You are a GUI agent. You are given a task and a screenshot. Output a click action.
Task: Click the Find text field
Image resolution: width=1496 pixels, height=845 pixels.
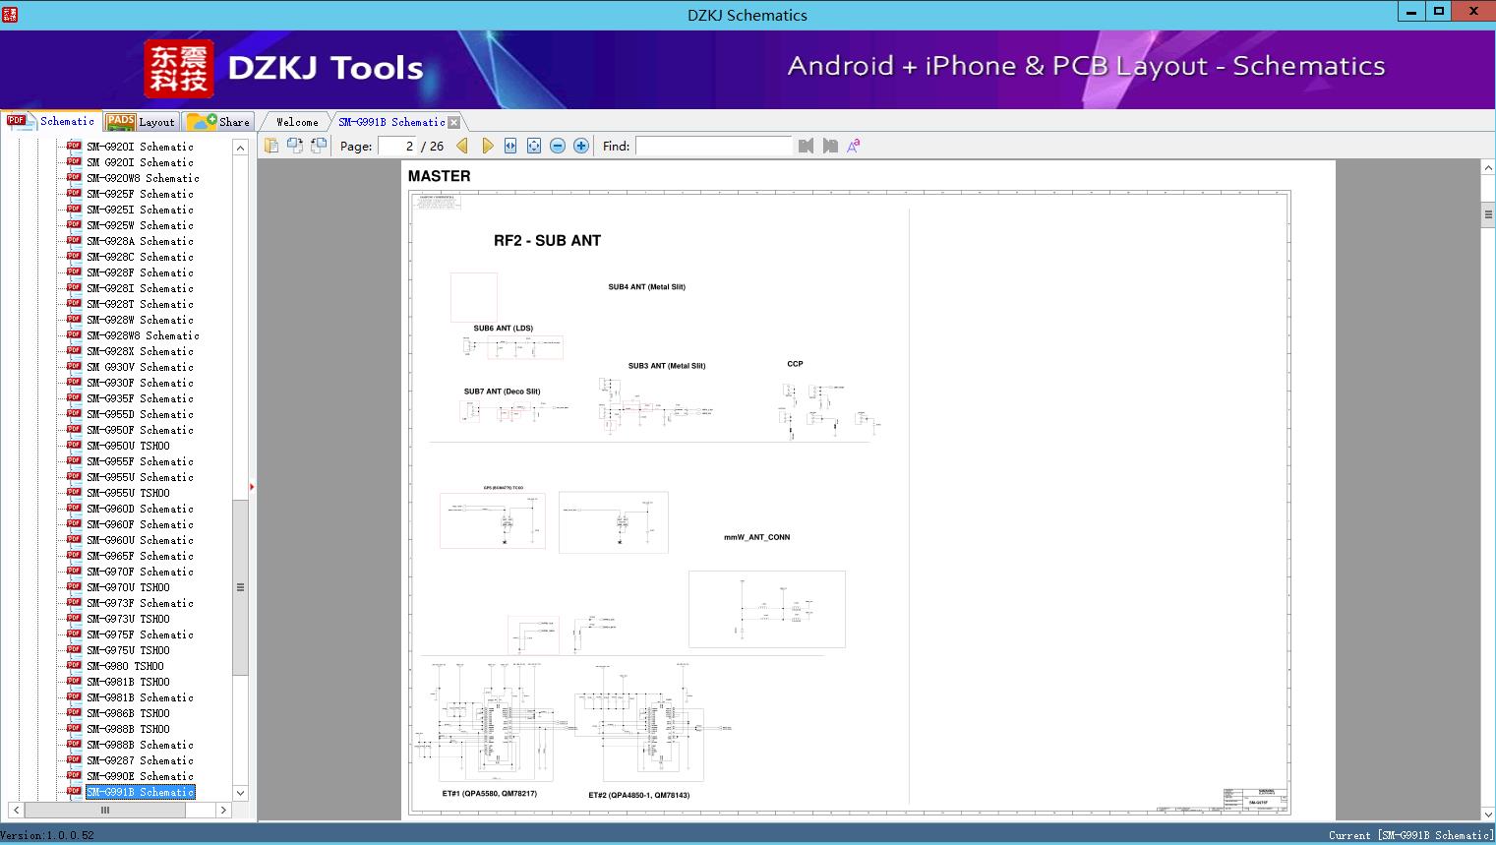pos(713,146)
